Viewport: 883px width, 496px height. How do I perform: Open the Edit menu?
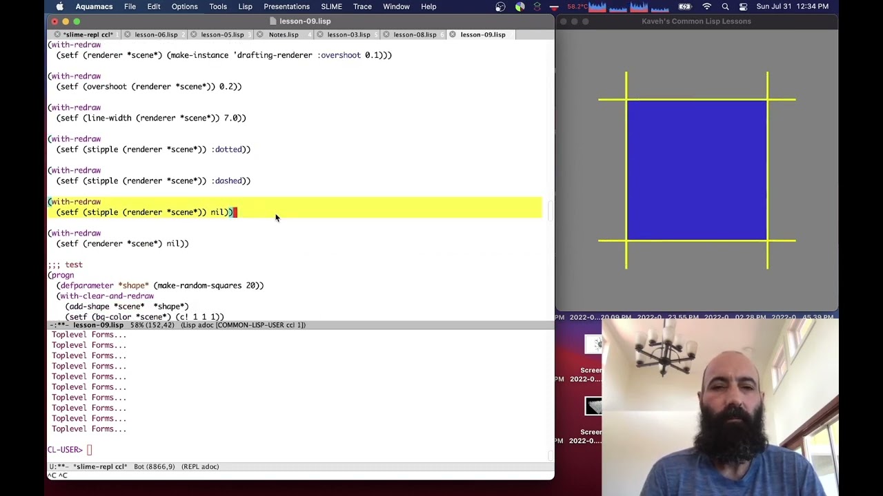pos(153,6)
